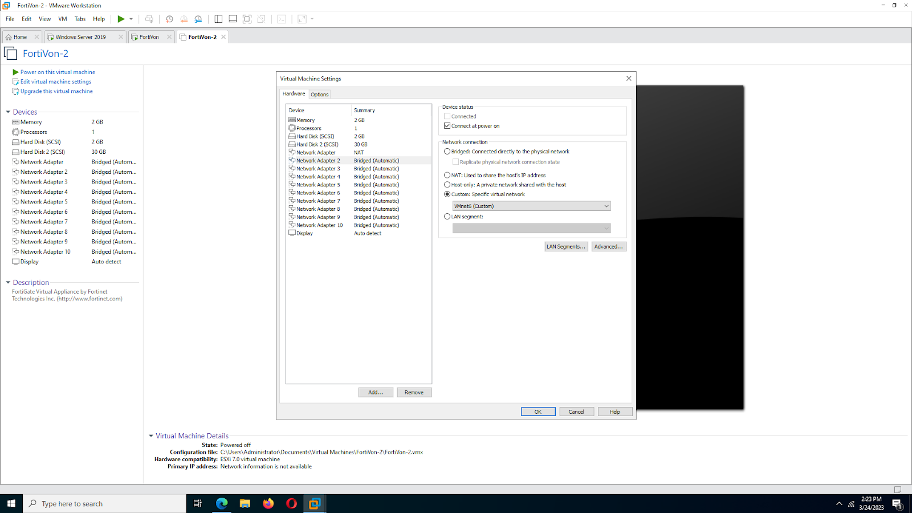Open the Tabs menu
Viewport: 912px width, 513px height.
(x=80, y=19)
